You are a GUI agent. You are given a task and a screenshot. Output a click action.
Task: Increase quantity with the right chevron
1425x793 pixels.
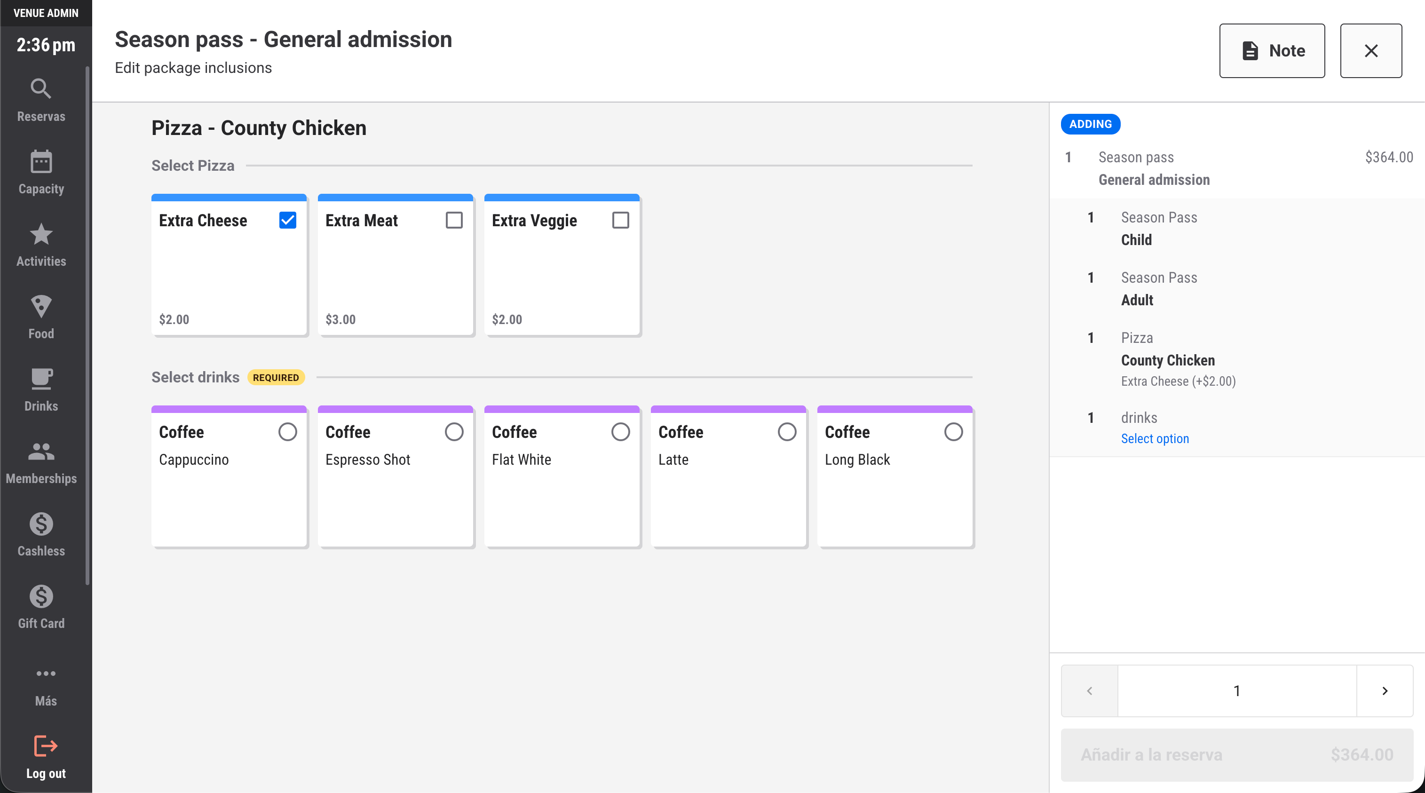(x=1385, y=690)
